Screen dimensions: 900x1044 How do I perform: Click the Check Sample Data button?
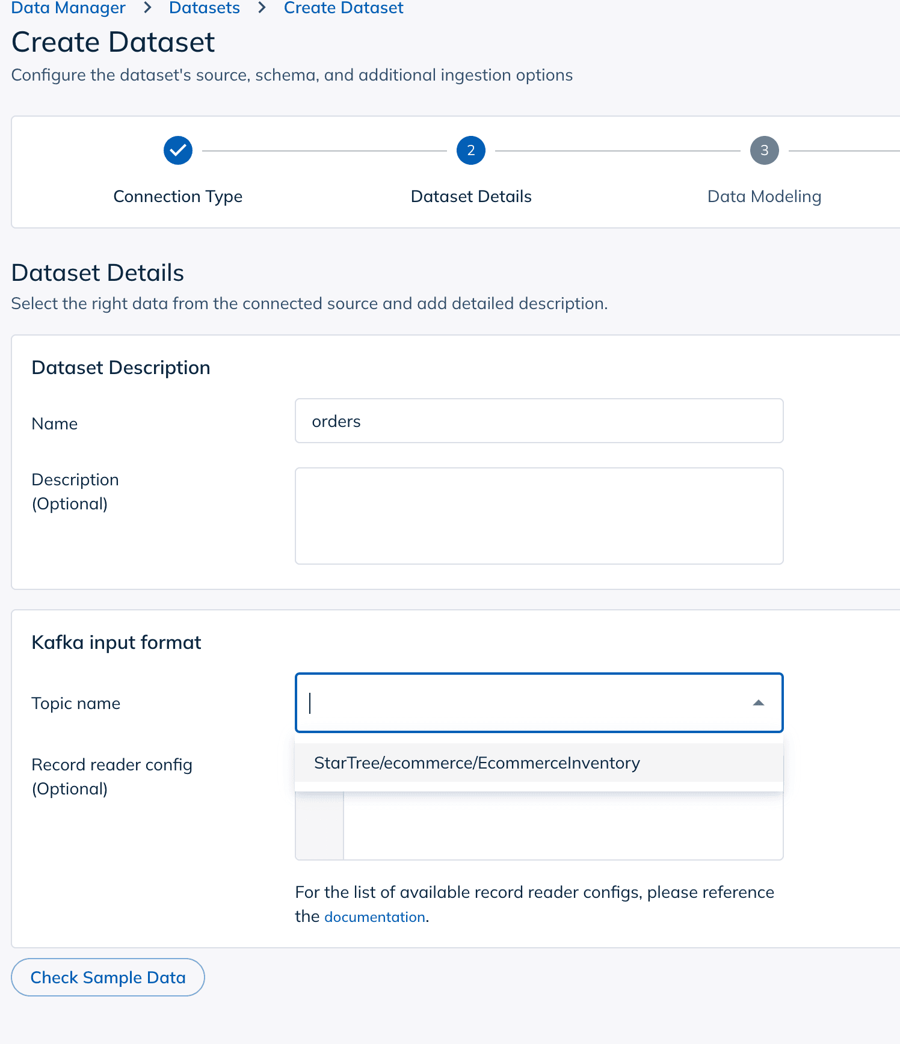(108, 977)
